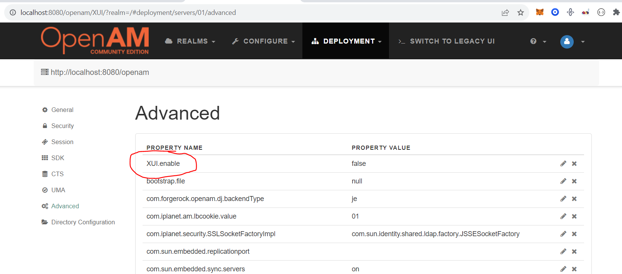The image size is (622, 274).
Task: Open the CTS settings section
Action: pos(53,174)
